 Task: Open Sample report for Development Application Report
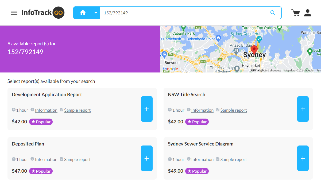point(77,110)
